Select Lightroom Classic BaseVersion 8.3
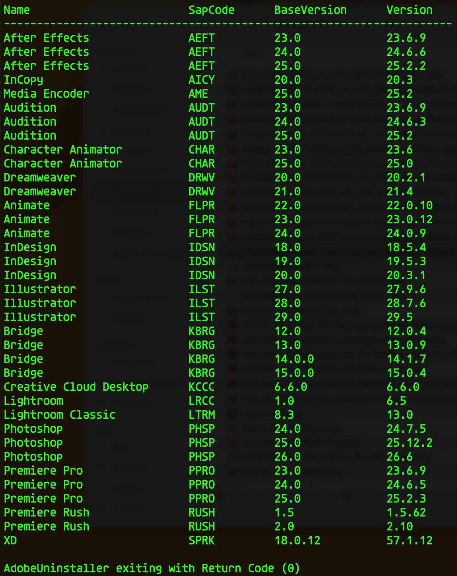Viewport: 457px width, 576px height. tap(284, 415)
